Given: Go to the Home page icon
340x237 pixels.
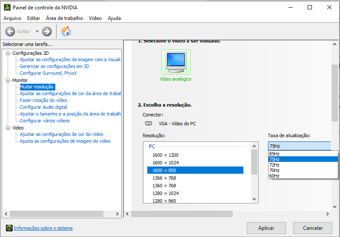Looking at the screenshot, I should [66, 31].
